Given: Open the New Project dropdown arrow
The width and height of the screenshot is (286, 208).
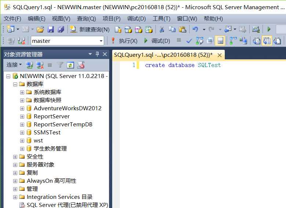Looking at the screenshot, I should (18, 29).
